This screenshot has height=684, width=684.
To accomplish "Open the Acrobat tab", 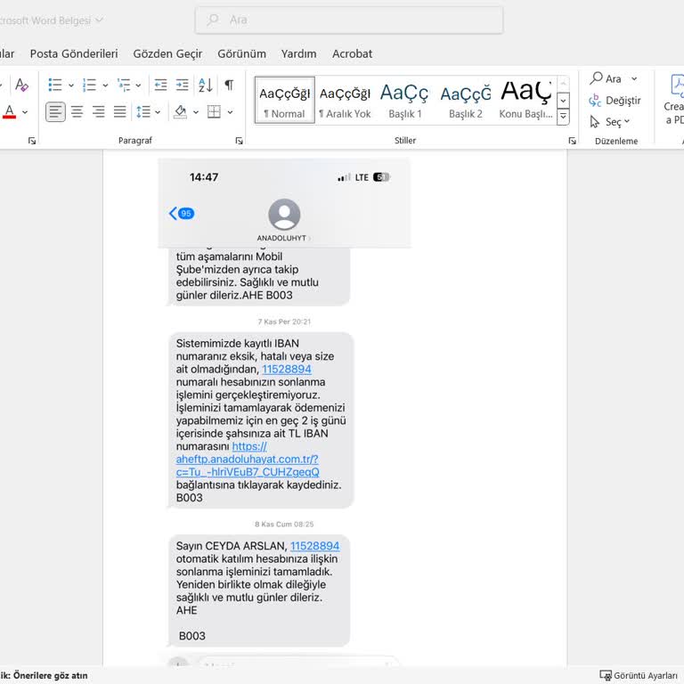I will 352,53.
